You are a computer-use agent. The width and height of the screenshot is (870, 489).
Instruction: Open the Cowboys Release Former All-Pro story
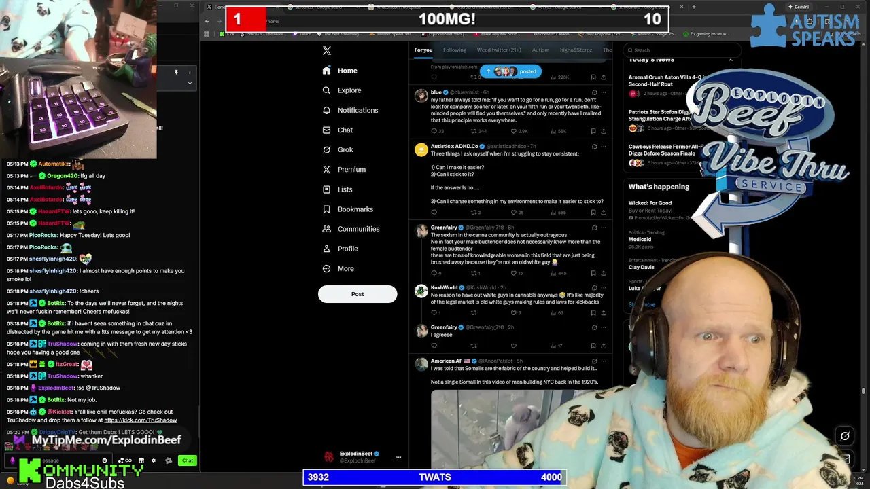[666, 150]
